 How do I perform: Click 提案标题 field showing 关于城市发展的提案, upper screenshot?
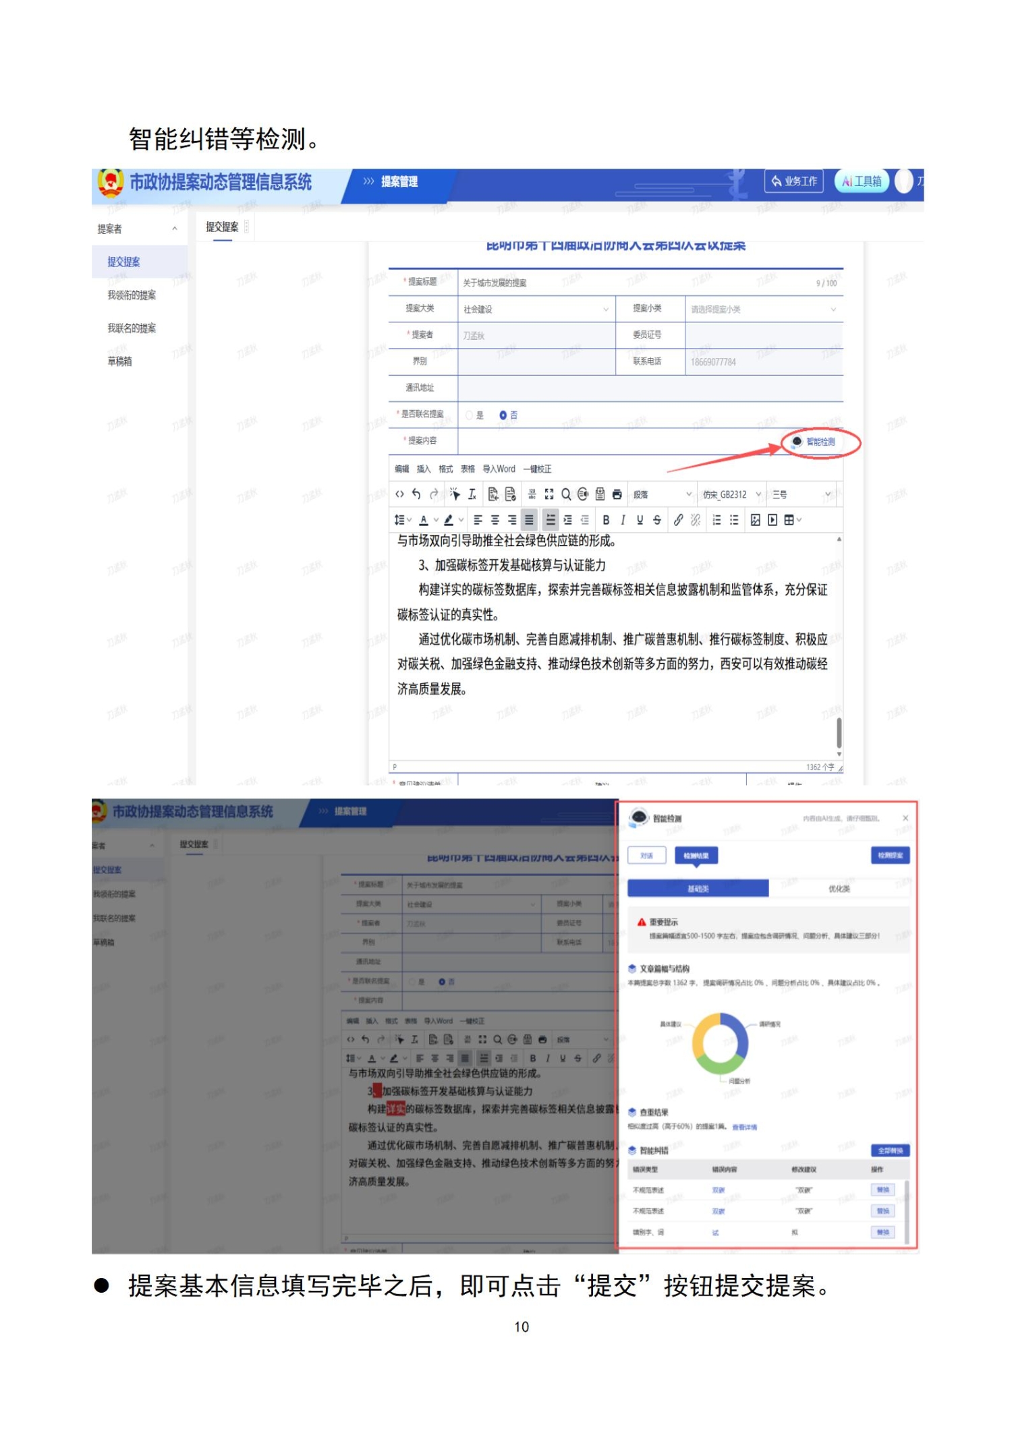tap(650, 283)
